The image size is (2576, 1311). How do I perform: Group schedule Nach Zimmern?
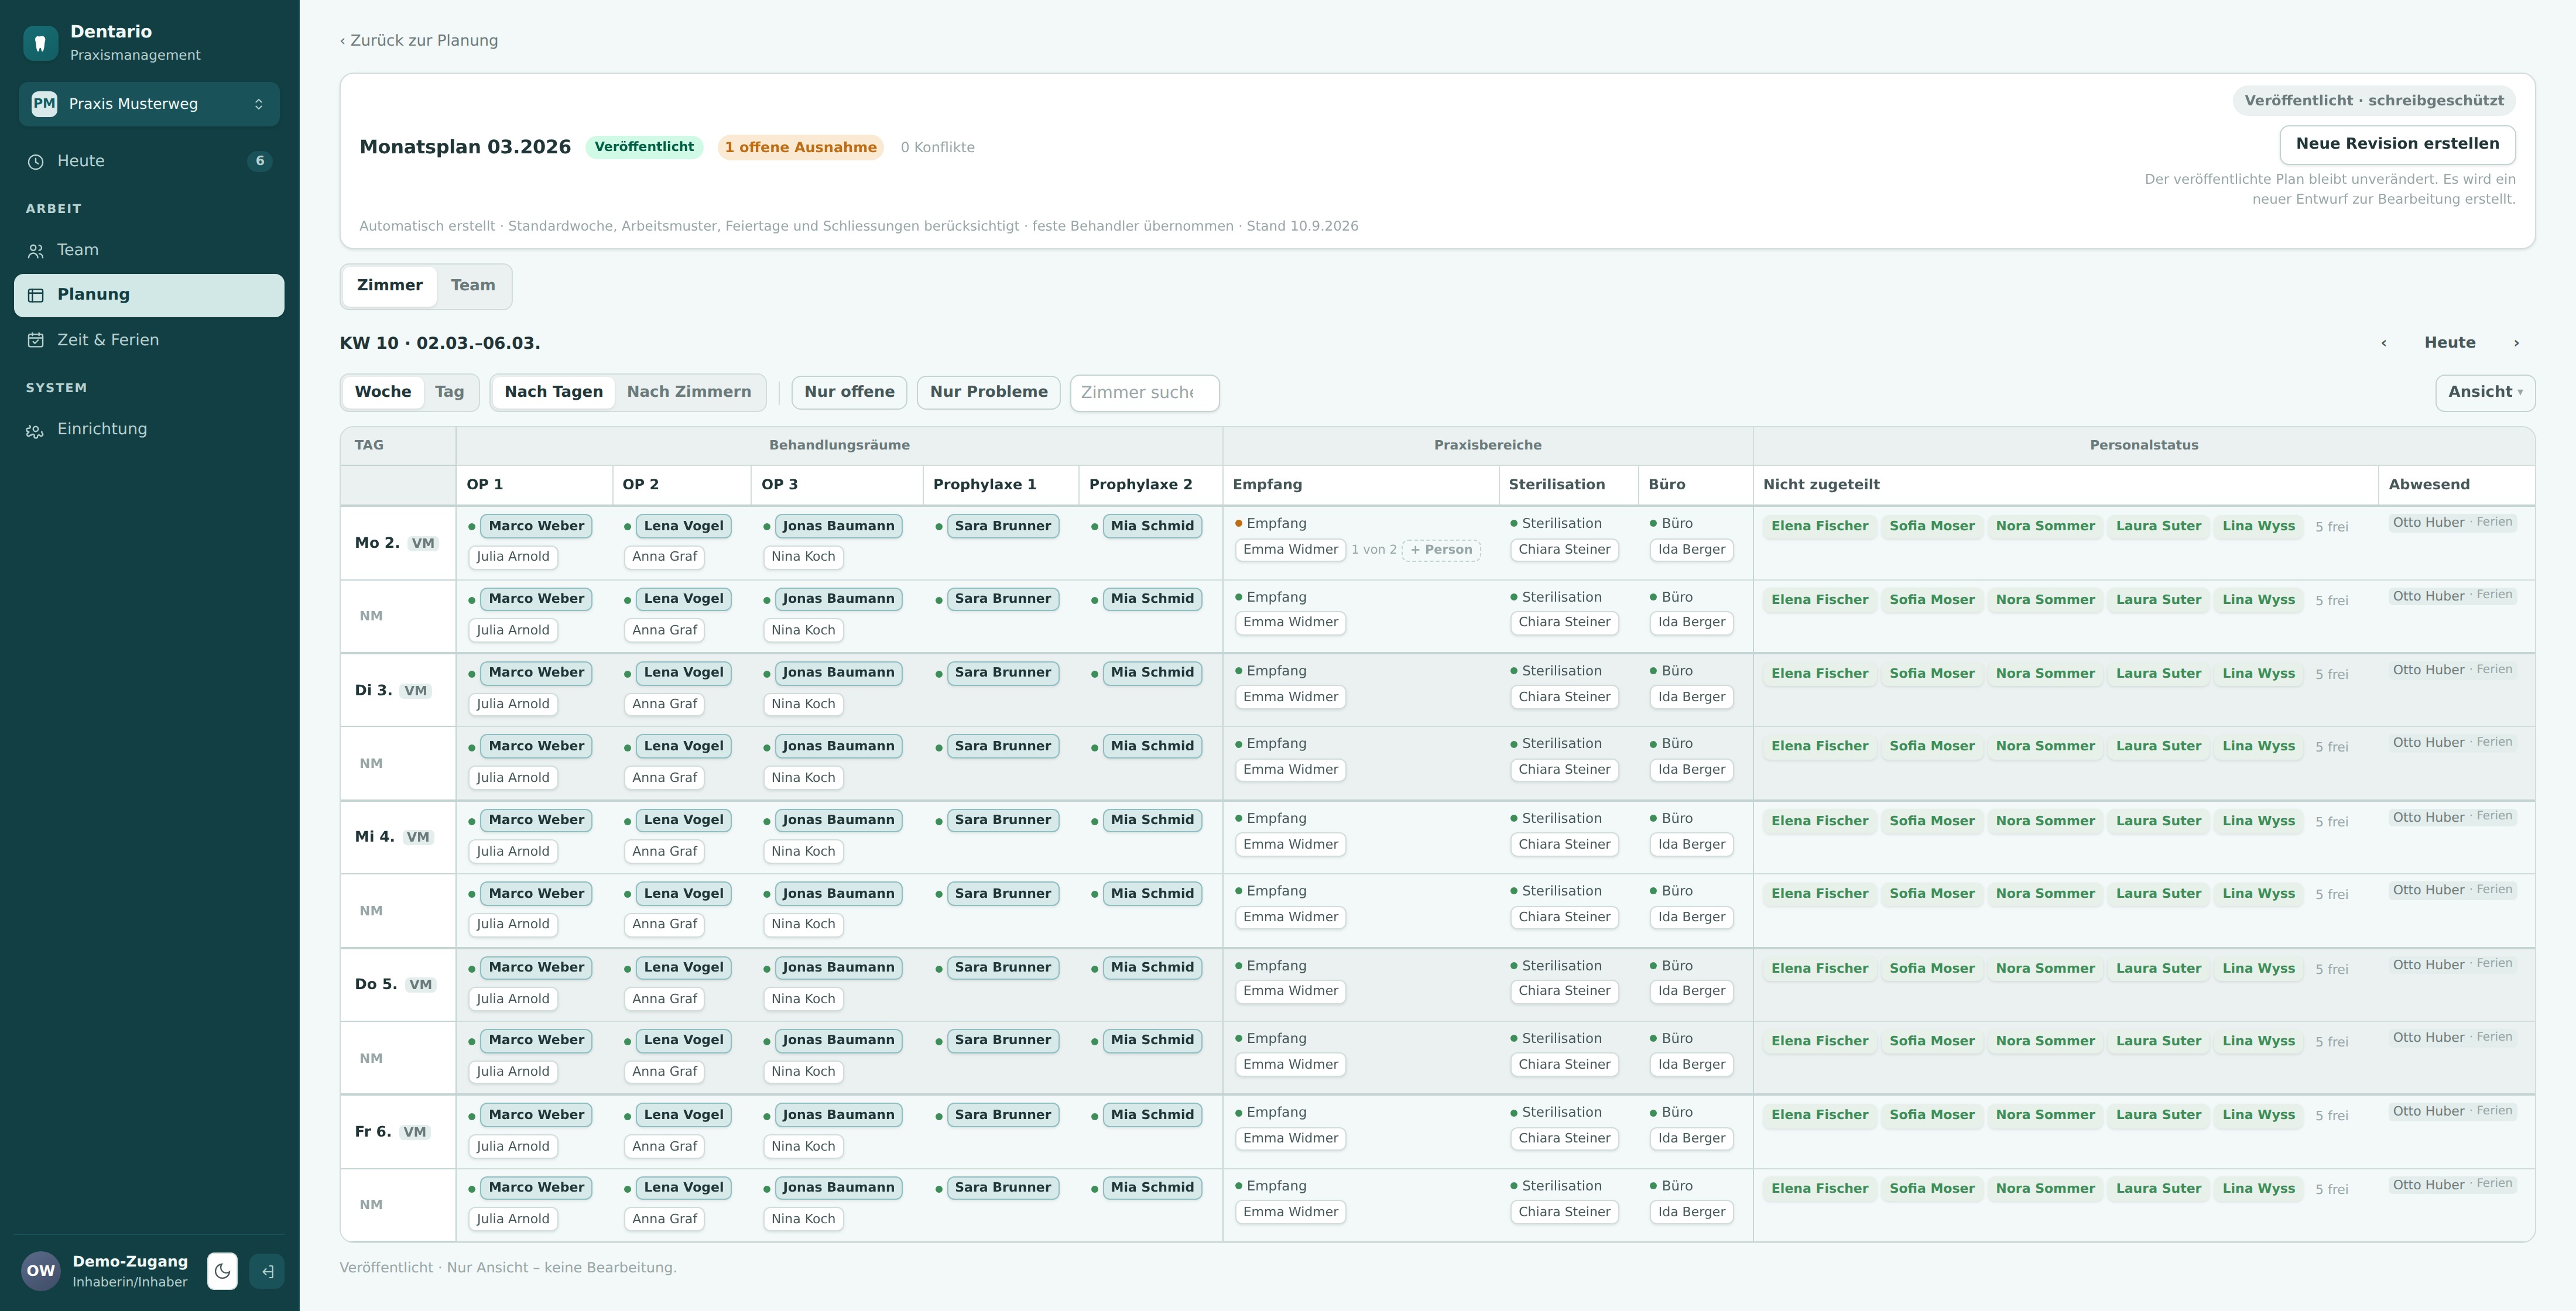(689, 392)
